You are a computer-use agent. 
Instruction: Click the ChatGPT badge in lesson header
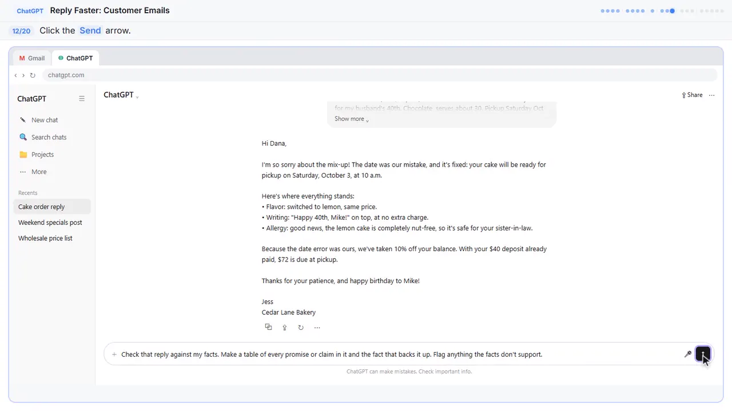(30, 11)
